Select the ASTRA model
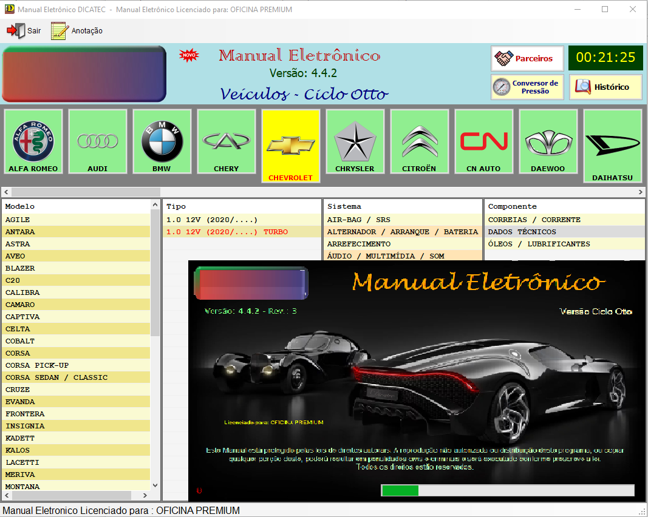This screenshot has width=648, height=517. pyautogui.click(x=77, y=244)
